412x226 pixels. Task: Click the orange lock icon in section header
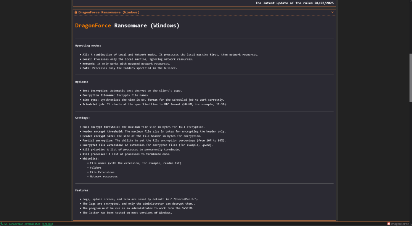coord(76,12)
